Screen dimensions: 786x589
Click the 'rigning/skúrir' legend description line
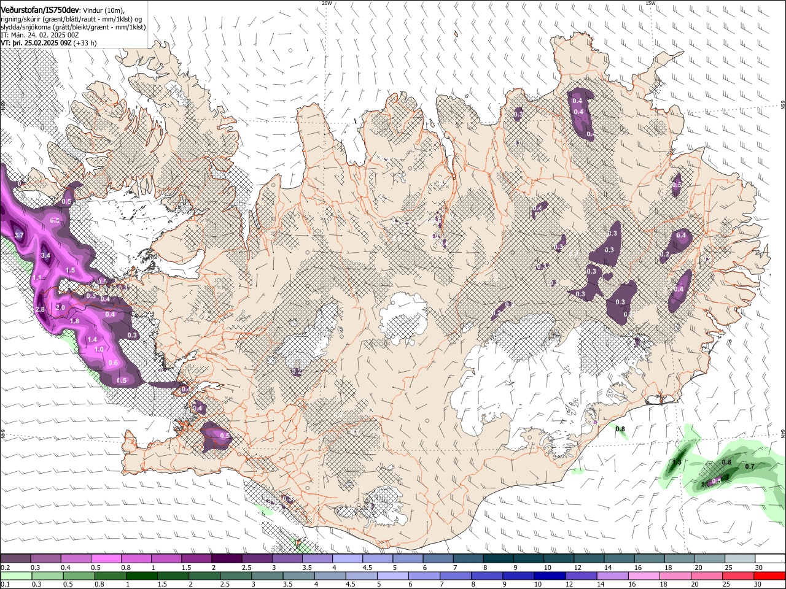72,19
